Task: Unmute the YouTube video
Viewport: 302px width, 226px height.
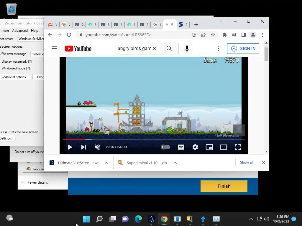Action: (98, 147)
